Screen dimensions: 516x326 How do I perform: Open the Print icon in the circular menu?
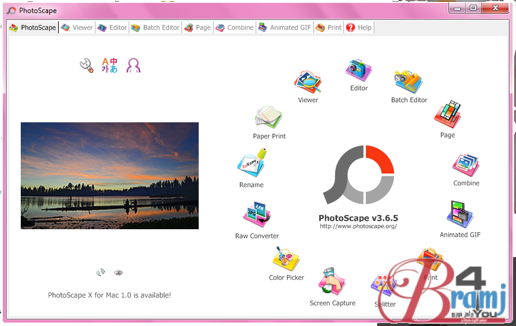tap(430, 259)
